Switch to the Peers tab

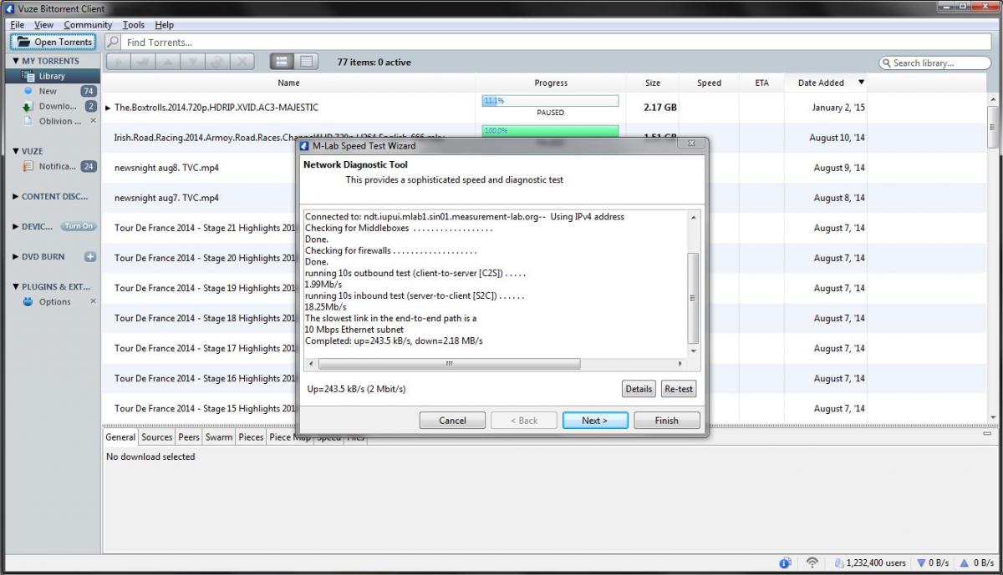[189, 436]
